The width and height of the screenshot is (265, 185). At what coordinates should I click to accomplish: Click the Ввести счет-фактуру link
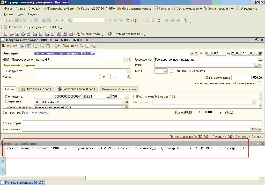point(35,112)
